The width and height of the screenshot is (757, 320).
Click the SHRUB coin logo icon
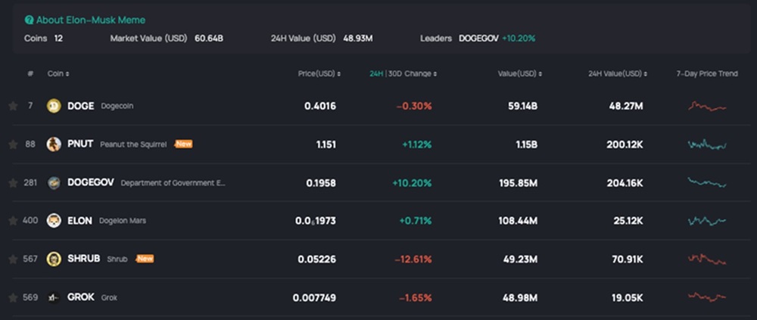click(54, 259)
